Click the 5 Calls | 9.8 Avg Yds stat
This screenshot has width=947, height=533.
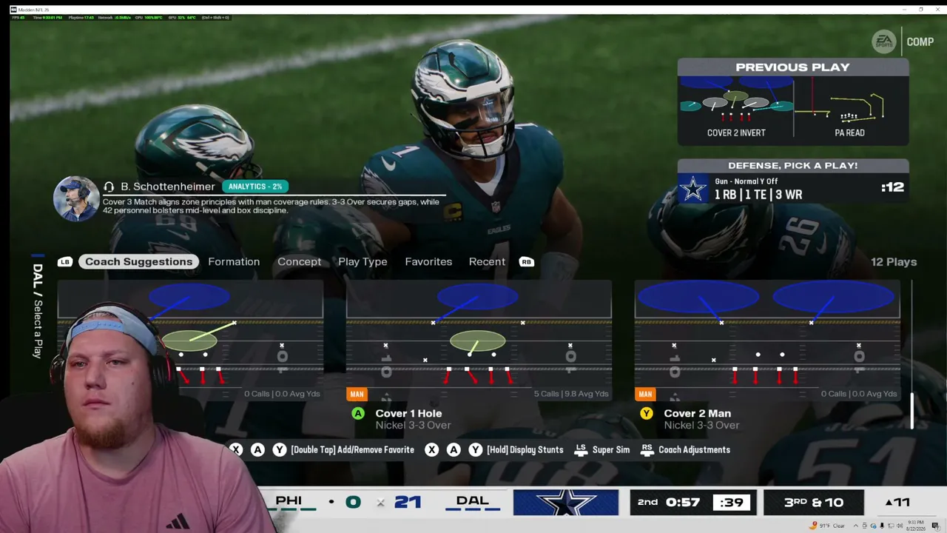click(x=571, y=394)
